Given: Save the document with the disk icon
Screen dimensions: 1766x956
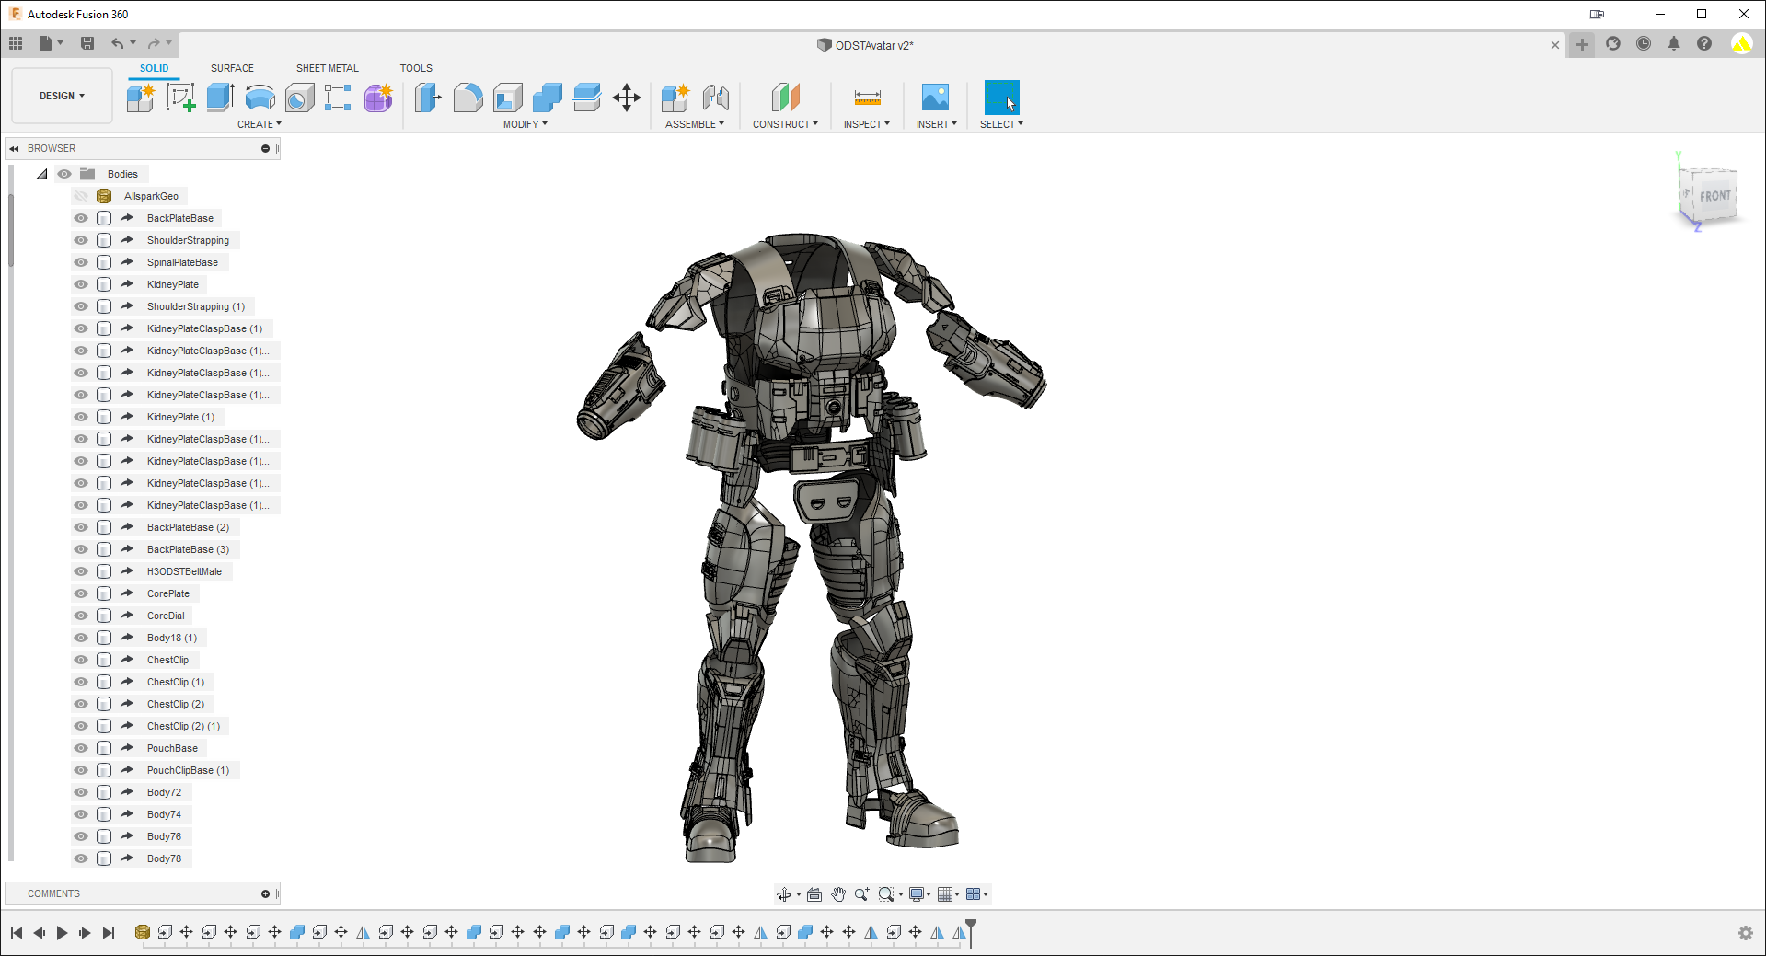Looking at the screenshot, I should pyautogui.click(x=87, y=43).
